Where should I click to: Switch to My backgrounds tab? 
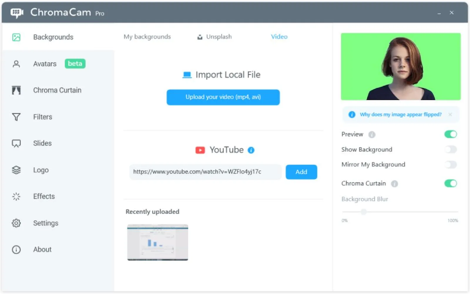147,37
